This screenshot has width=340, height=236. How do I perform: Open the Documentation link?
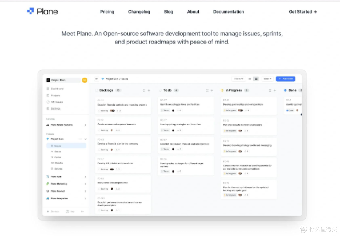[x=229, y=12]
